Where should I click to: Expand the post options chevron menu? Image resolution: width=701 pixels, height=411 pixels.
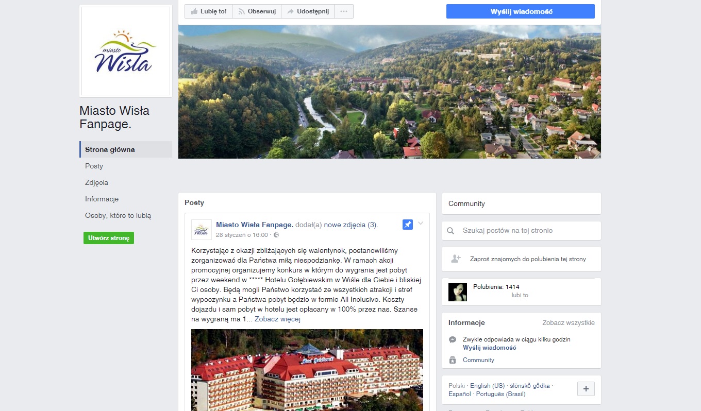(421, 224)
